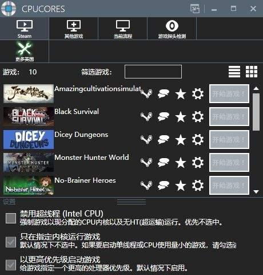Switch to list view layout
The width and height of the screenshot is (263, 275).
pos(234,72)
